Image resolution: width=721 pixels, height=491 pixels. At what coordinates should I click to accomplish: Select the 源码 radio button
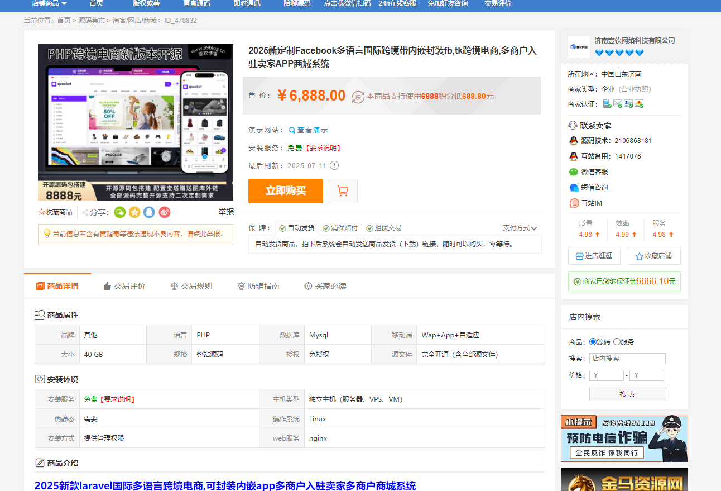pos(593,341)
